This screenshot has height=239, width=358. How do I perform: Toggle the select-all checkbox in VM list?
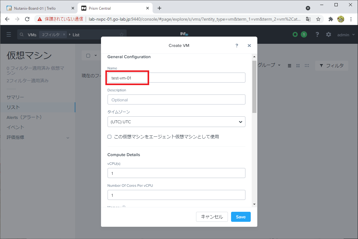click(88, 55)
